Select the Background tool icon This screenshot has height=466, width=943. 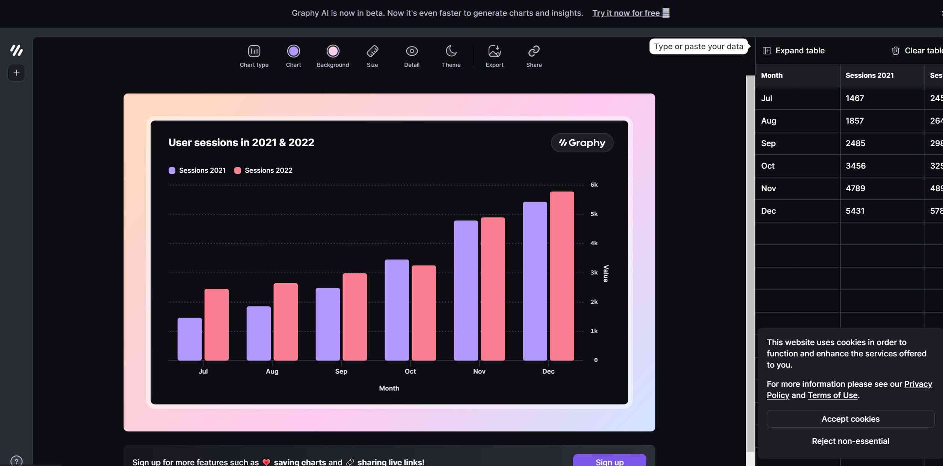333,50
